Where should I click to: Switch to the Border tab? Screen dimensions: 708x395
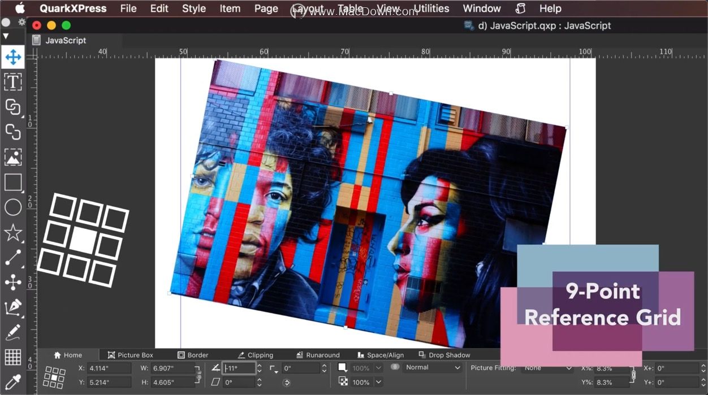[193, 355]
